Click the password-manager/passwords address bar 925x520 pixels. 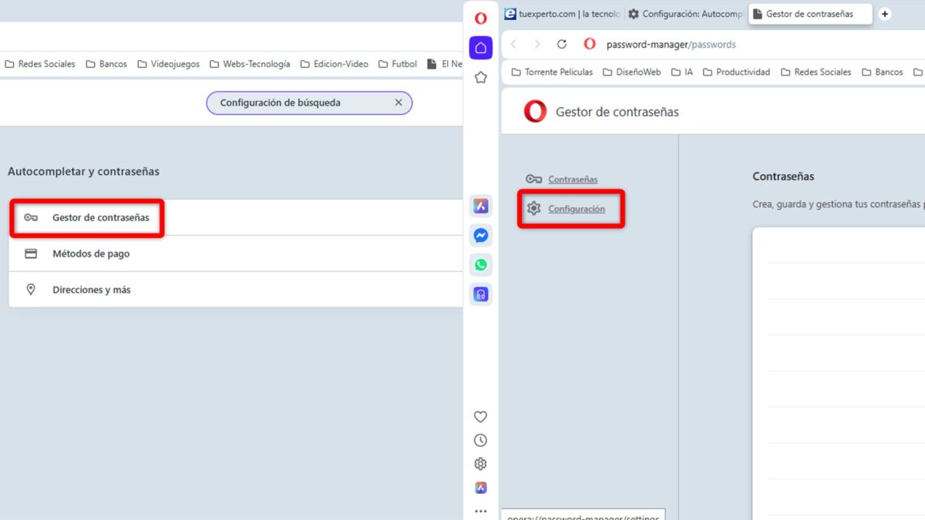pos(671,45)
